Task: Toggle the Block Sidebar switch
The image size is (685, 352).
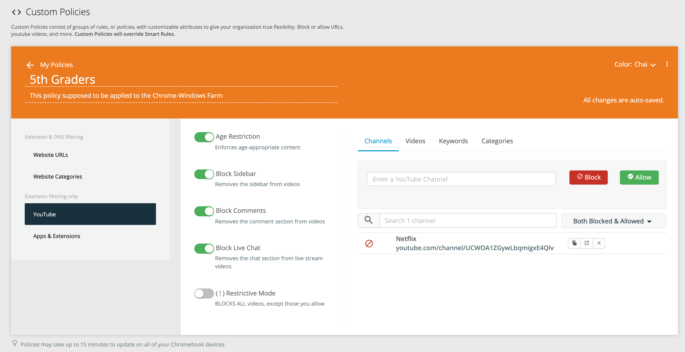Action: click(204, 174)
